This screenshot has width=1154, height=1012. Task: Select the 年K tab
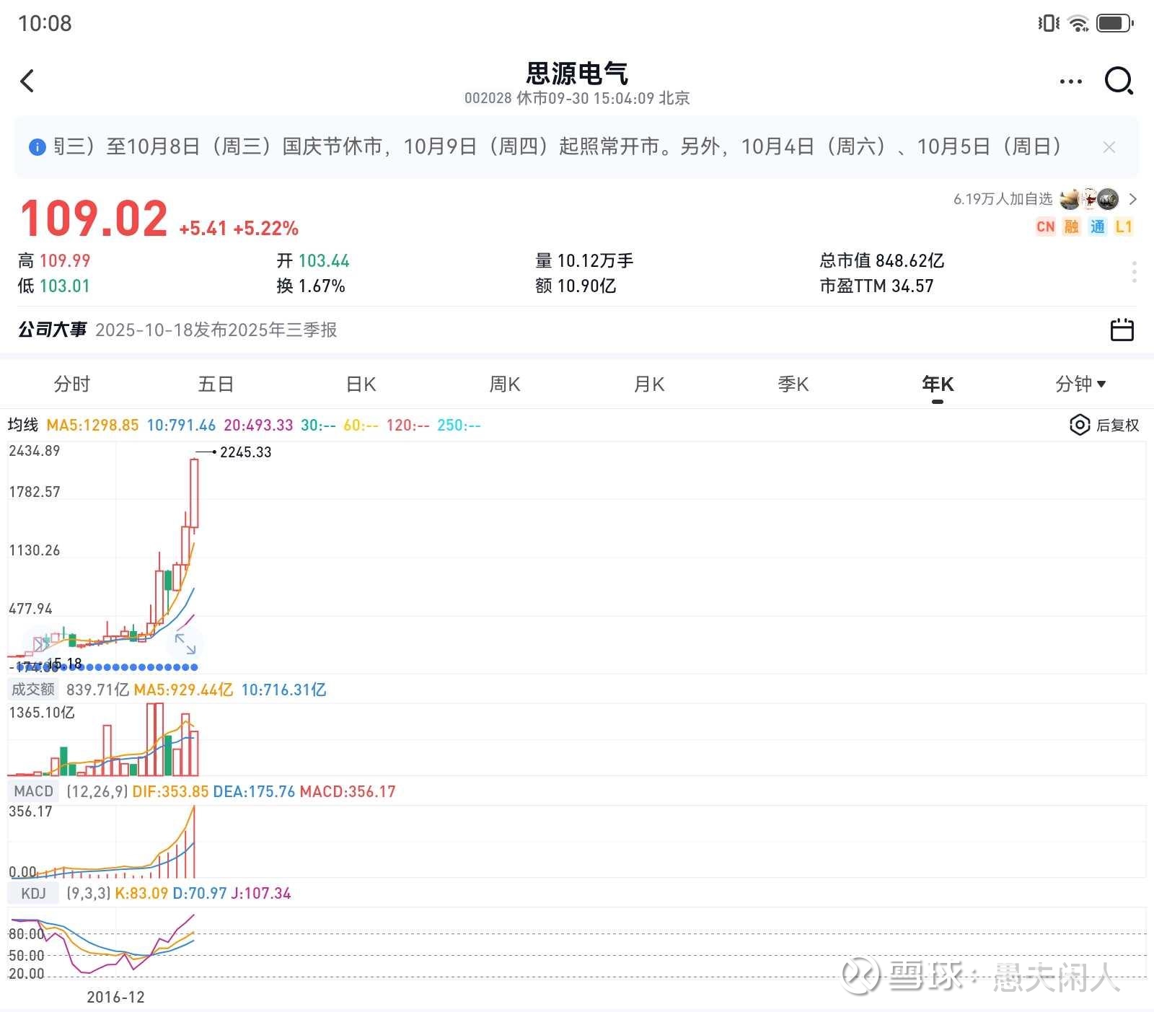[x=938, y=384]
